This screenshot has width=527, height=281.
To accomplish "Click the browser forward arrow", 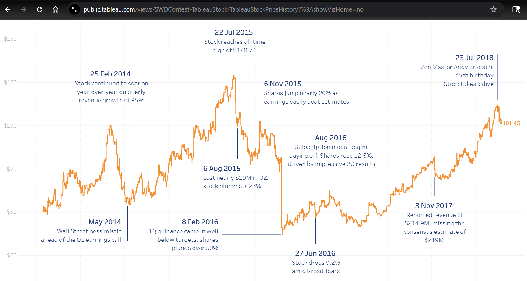I will tap(24, 9).
